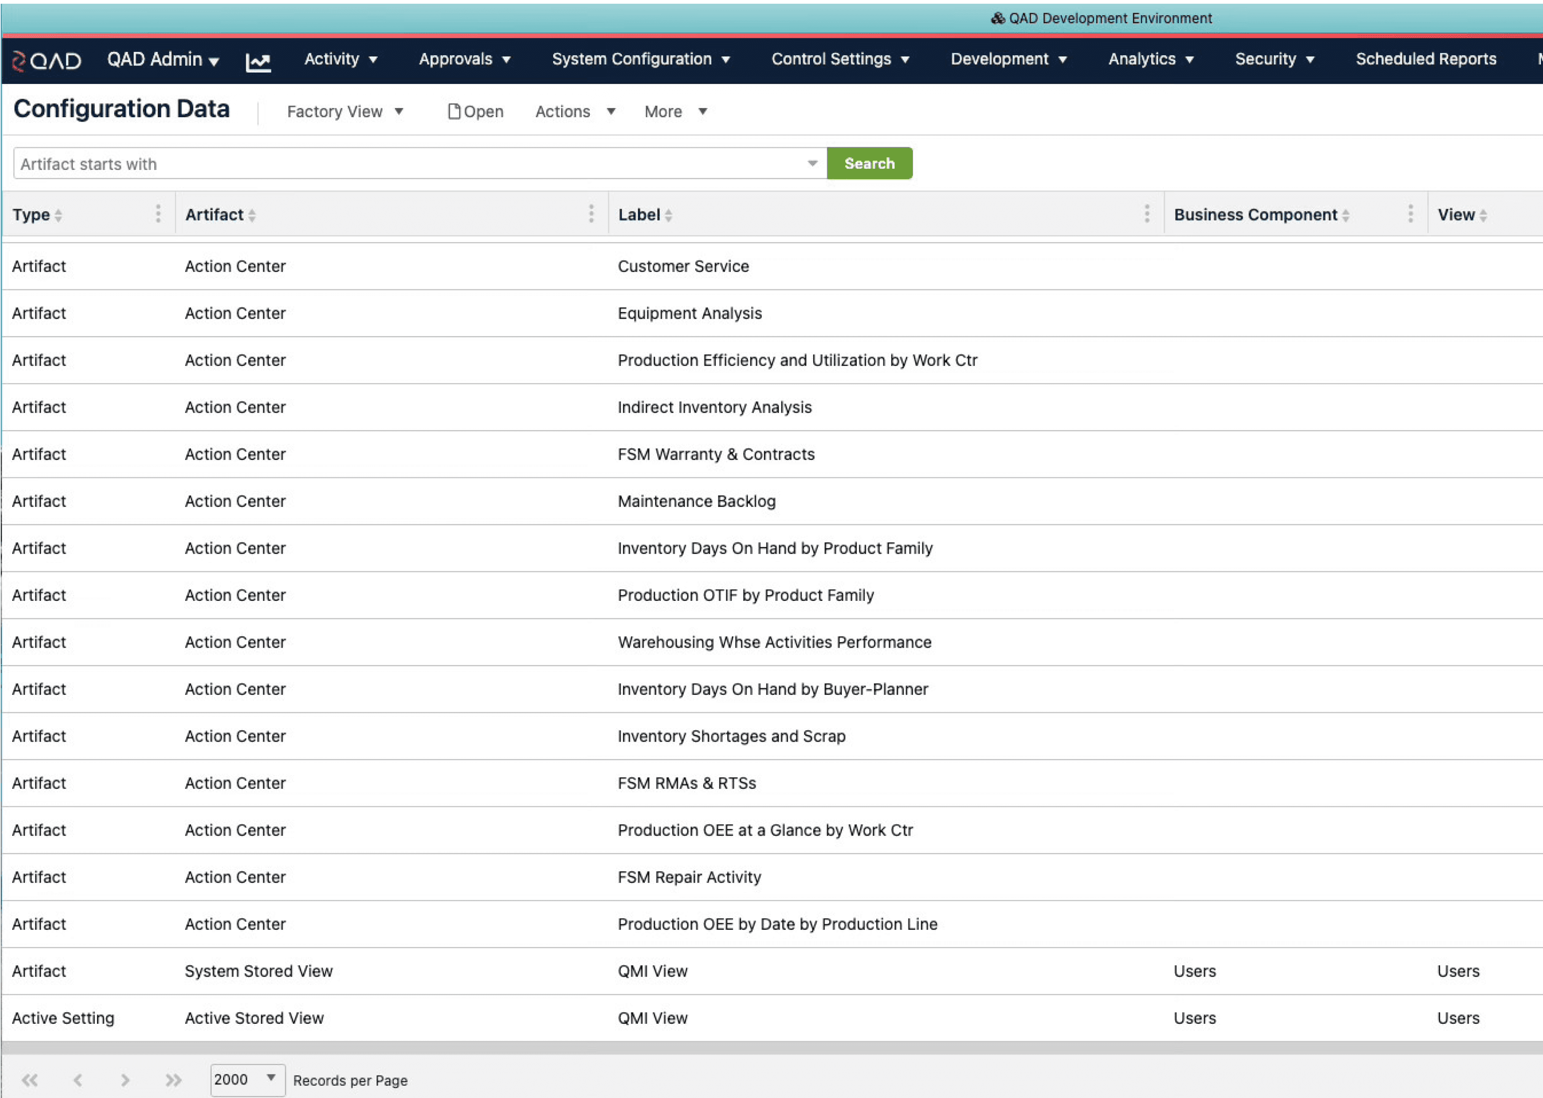Click Label column options kebab icon

pyautogui.click(x=1146, y=214)
